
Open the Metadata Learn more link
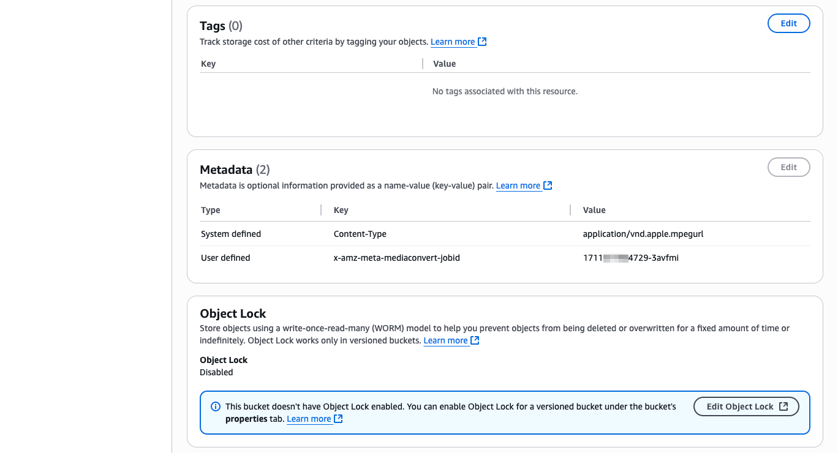[518, 185]
